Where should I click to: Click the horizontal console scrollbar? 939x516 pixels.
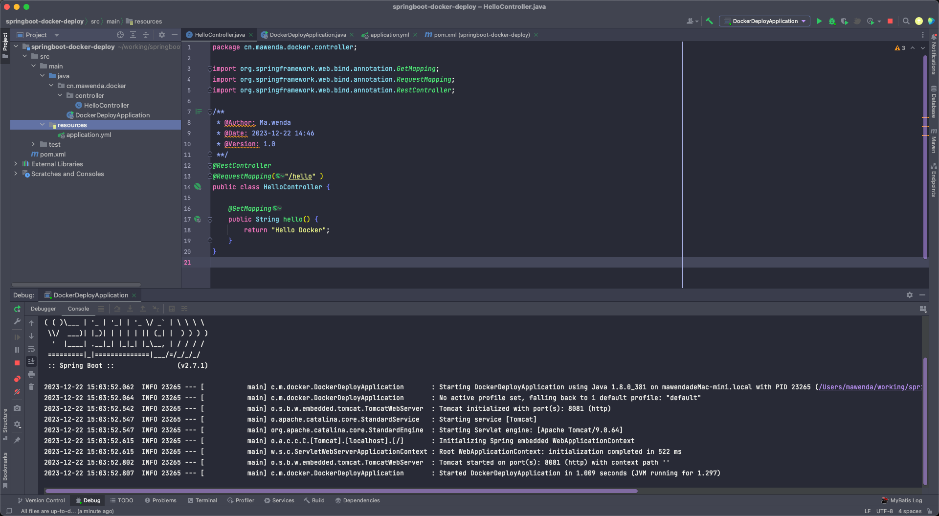(x=341, y=491)
